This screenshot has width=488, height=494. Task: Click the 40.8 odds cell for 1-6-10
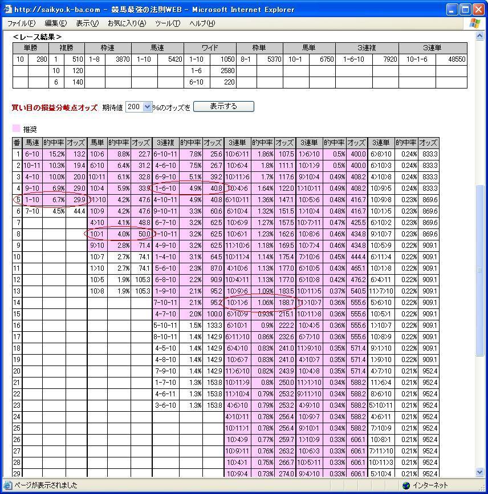point(213,188)
